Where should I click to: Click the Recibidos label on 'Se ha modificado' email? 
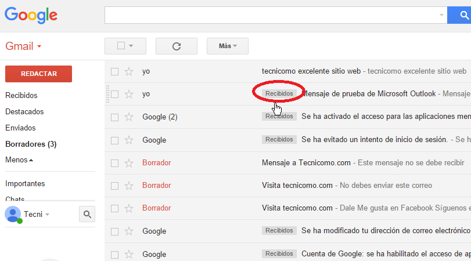pyautogui.click(x=279, y=230)
